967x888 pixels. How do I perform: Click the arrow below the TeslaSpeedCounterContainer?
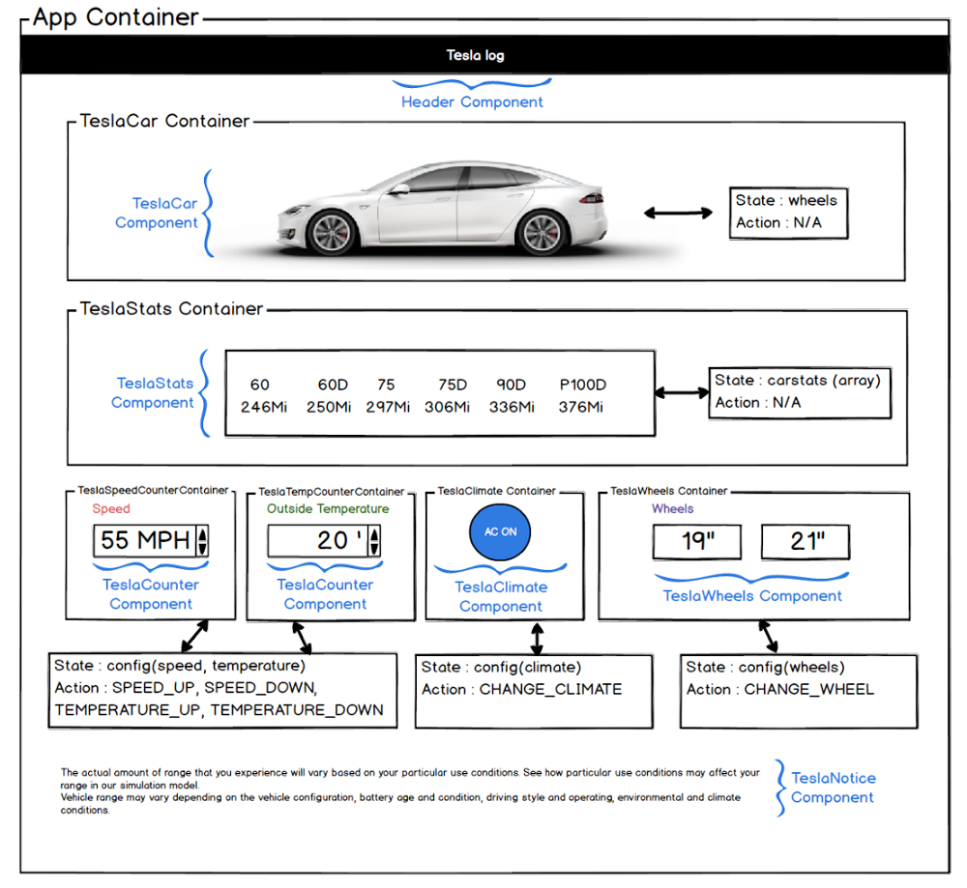click(196, 636)
